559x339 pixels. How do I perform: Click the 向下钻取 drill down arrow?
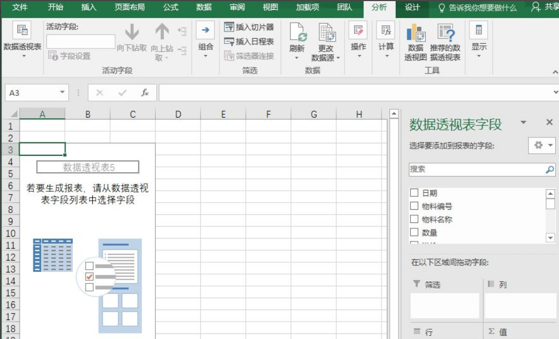click(132, 32)
